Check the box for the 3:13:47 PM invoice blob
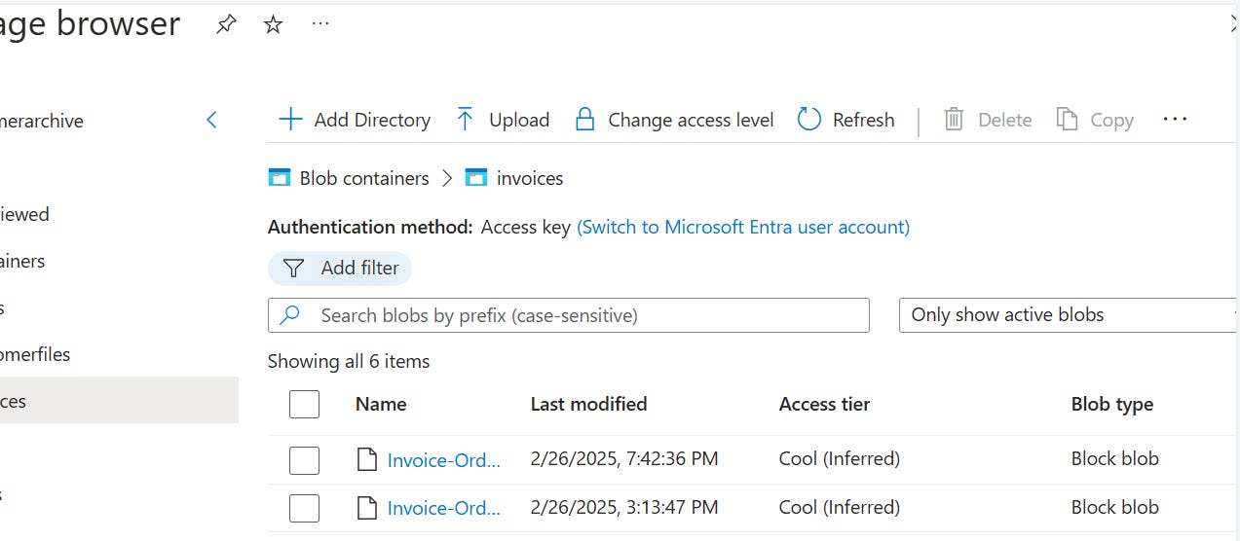This screenshot has height=541, width=1240. (305, 508)
